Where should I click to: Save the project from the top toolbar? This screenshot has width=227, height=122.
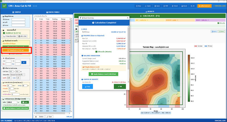click(157, 6)
